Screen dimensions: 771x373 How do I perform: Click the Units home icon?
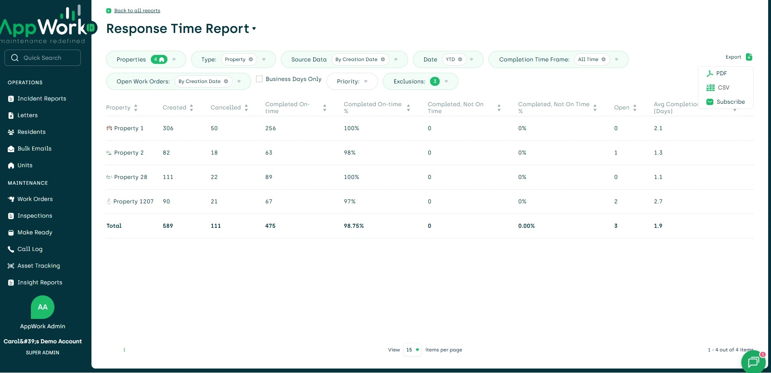(11, 166)
